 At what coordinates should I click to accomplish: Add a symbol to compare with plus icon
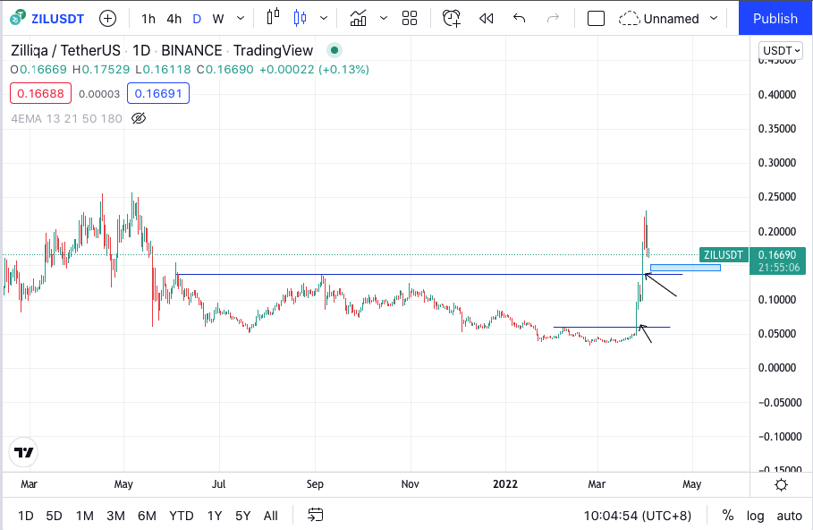[x=108, y=19]
